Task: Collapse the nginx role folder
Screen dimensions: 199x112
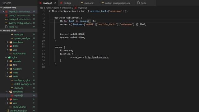Action: coord(6,57)
